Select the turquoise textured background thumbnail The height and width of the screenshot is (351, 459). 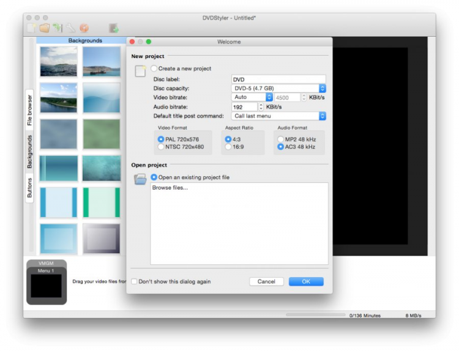[x=101, y=168]
